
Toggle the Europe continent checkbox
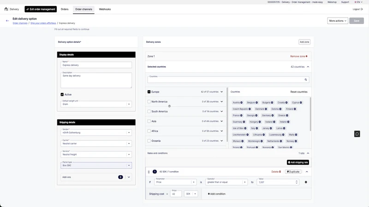coord(149,92)
